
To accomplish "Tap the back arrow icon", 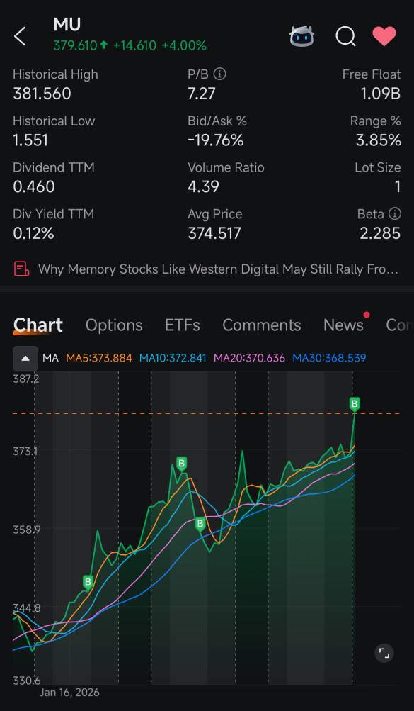I will click(x=20, y=36).
